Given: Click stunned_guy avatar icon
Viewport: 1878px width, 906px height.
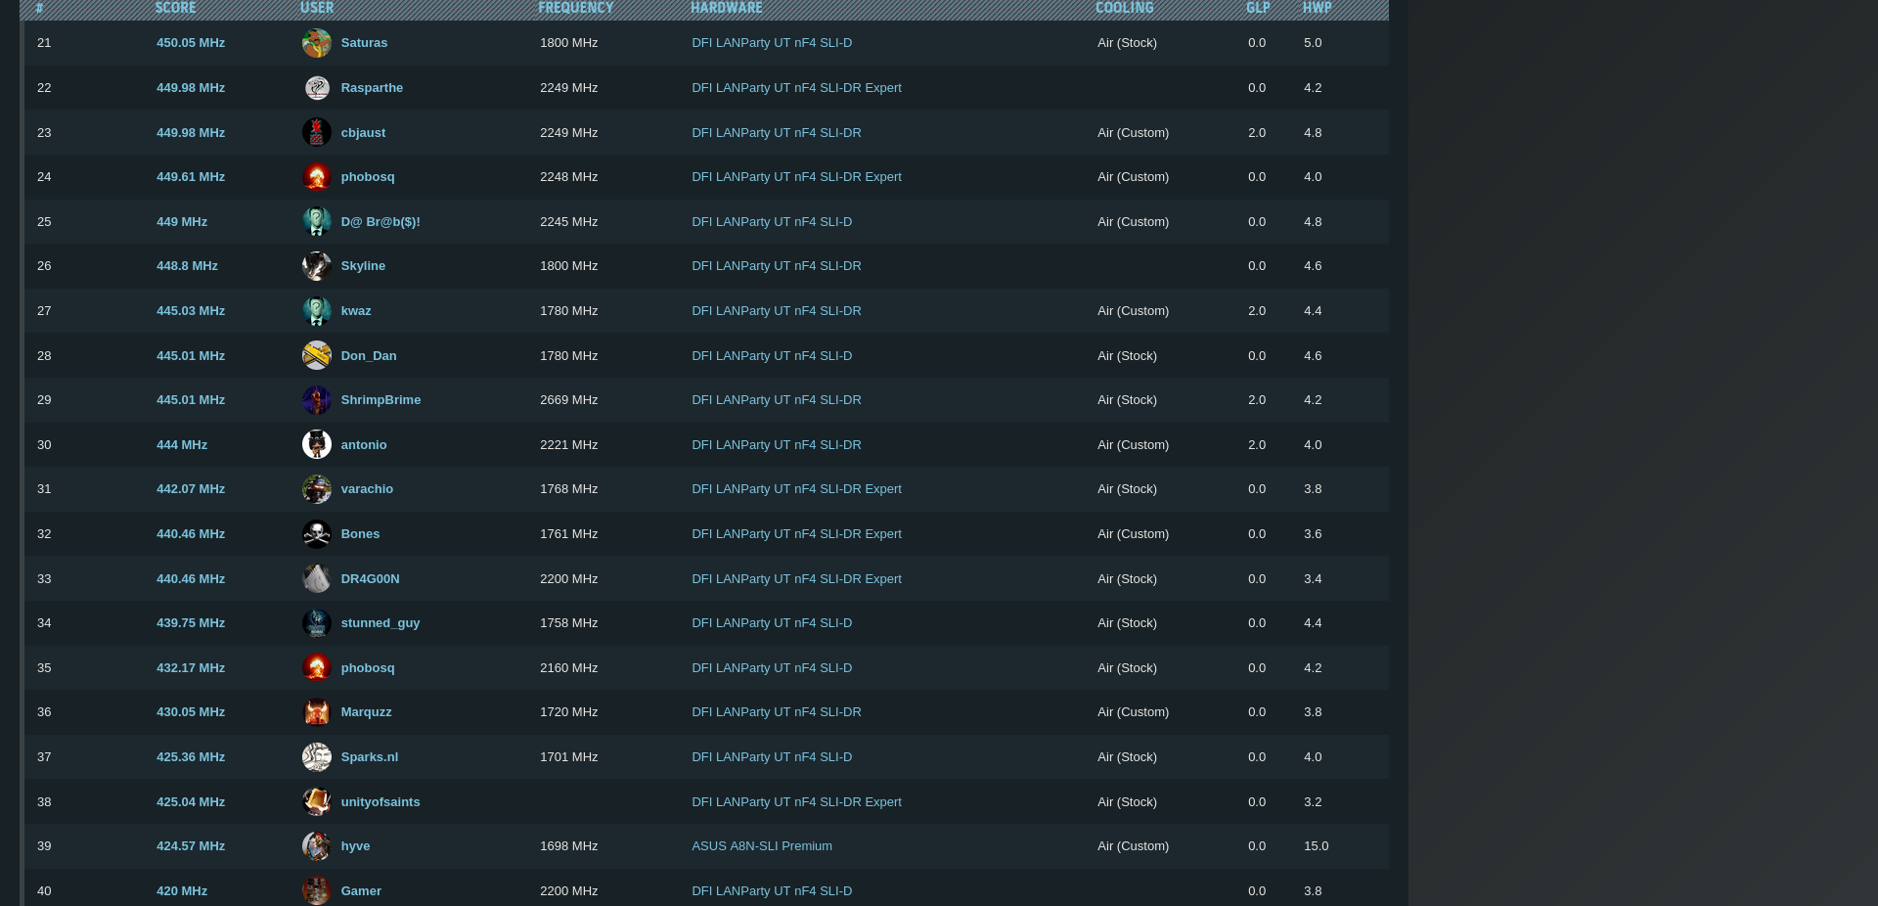Looking at the screenshot, I should [x=316, y=623].
